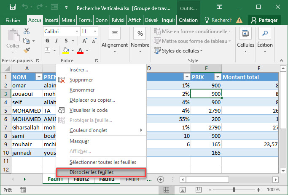Toggle bold (G) formatting

pyautogui.click(x=47, y=41)
